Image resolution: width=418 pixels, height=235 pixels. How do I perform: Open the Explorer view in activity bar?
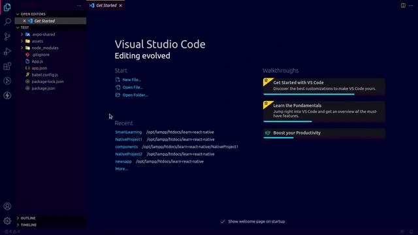point(7,7)
